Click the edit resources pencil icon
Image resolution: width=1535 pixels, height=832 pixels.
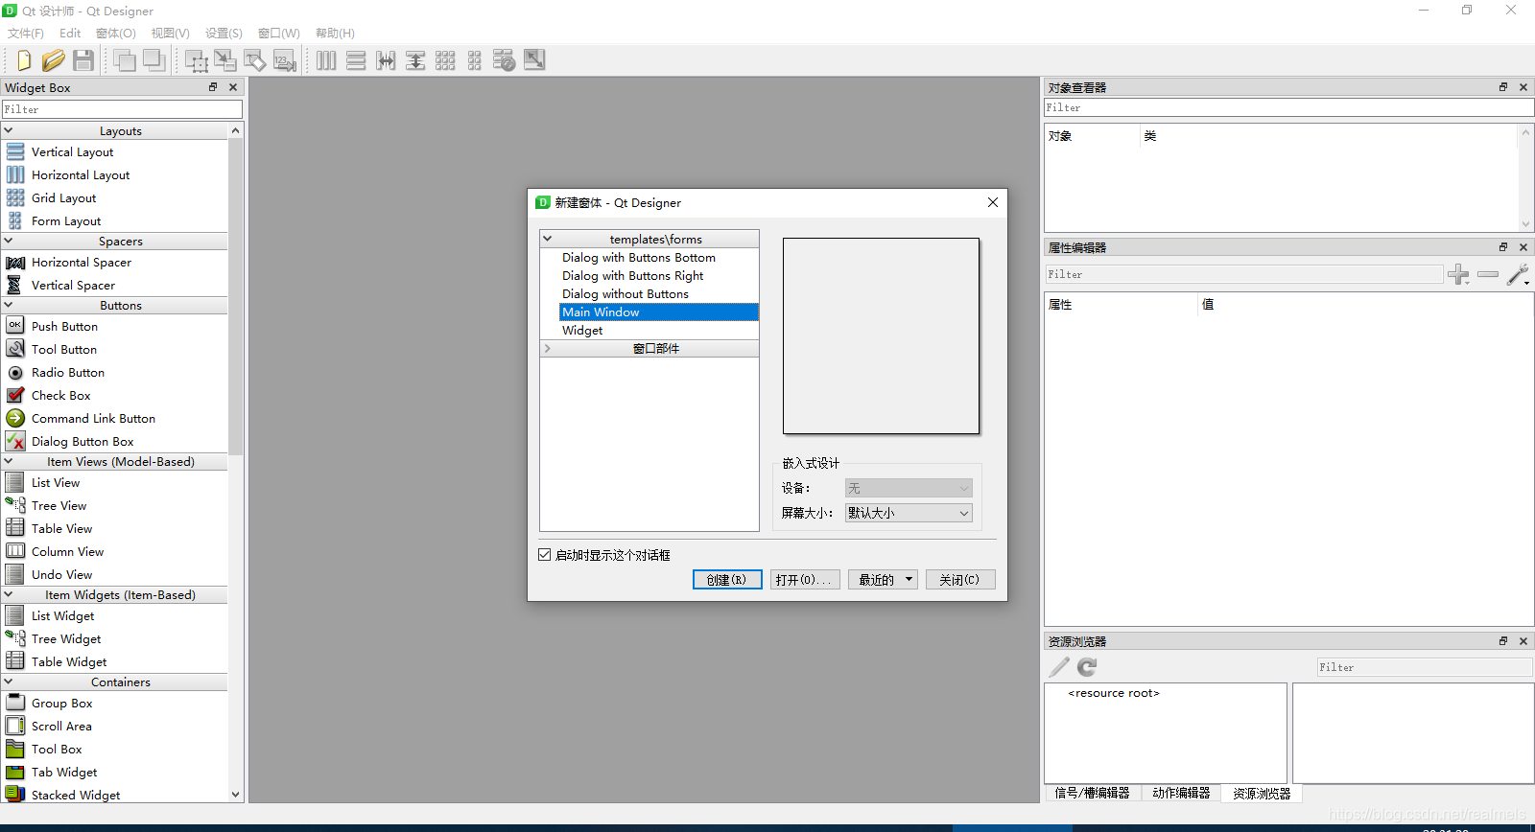tap(1059, 667)
